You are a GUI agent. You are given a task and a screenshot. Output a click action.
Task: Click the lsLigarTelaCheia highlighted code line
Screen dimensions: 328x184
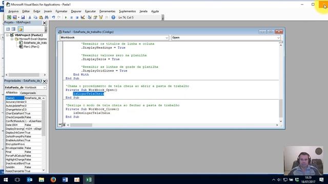(89, 94)
